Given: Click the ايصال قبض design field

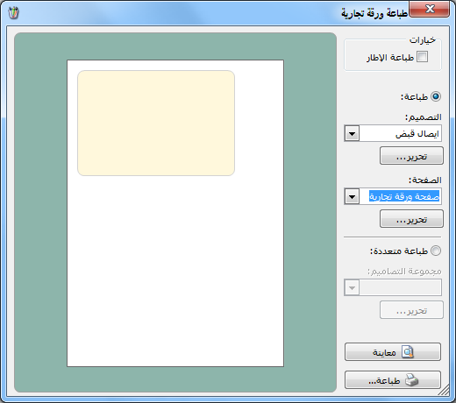Looking at the screenshot, I should point(400,134).
